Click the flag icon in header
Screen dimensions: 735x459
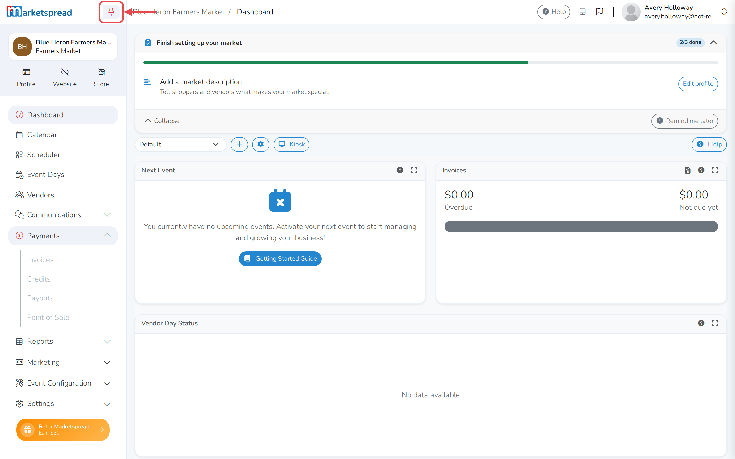[x=599, y=12]
